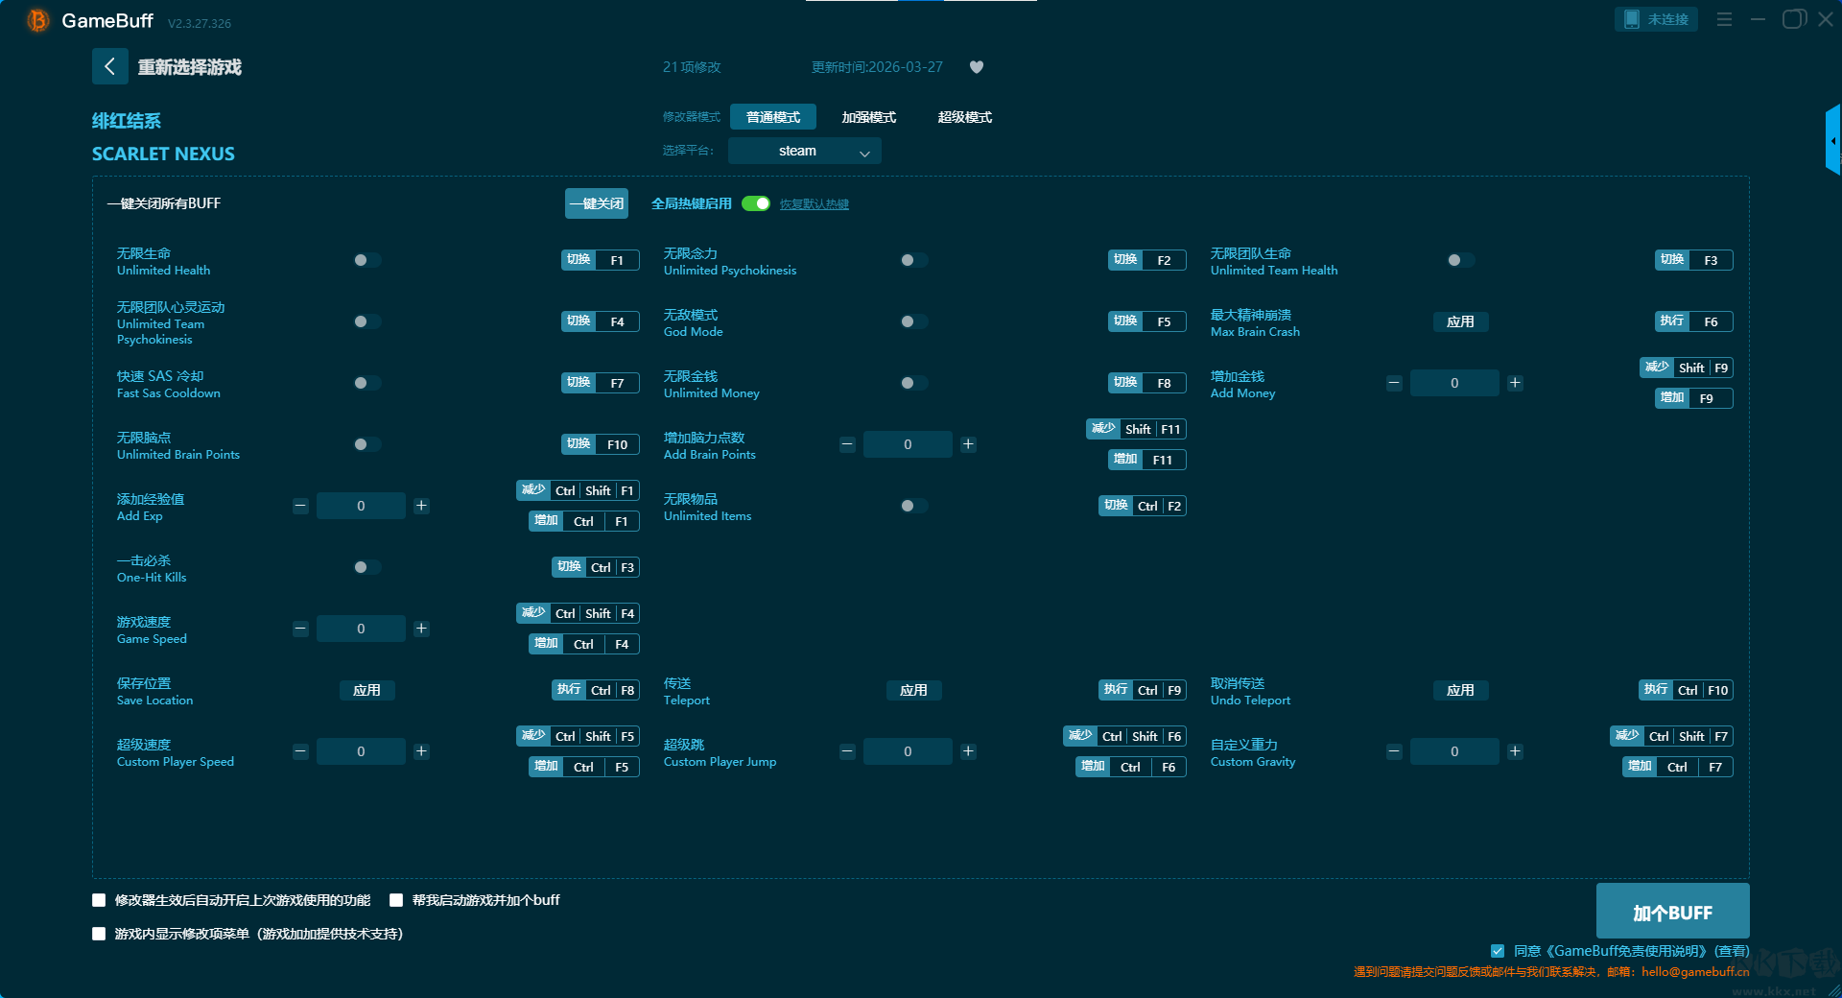Click the 加个BUFF button

tap(1672, 912)
